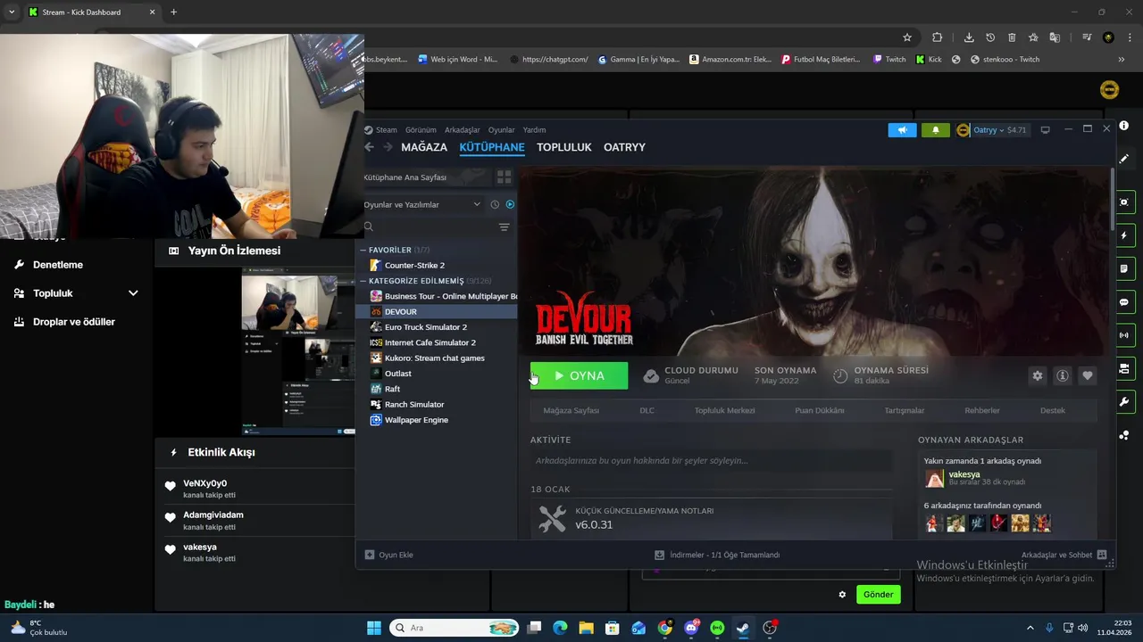Click Kütüphane Ana Sayfası button
This screenshot has height=642, width=1143.
pos(424,177)
